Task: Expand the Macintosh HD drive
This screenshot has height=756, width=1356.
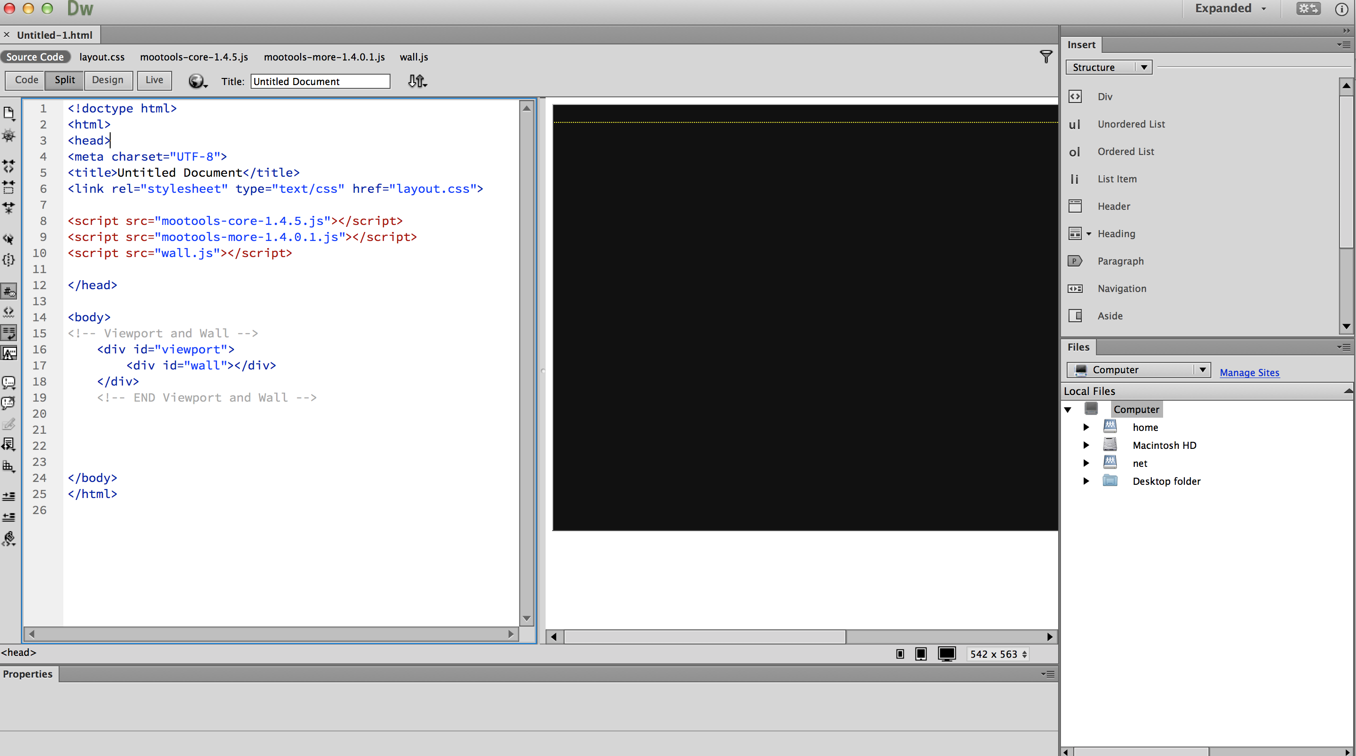Action: (1086, 445)
